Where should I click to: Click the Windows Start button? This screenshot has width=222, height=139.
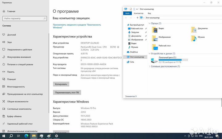(x=3, y=136)
